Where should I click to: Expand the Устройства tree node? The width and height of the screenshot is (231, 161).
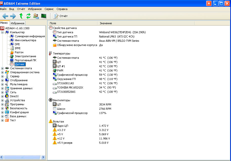(x=2, y=100)
